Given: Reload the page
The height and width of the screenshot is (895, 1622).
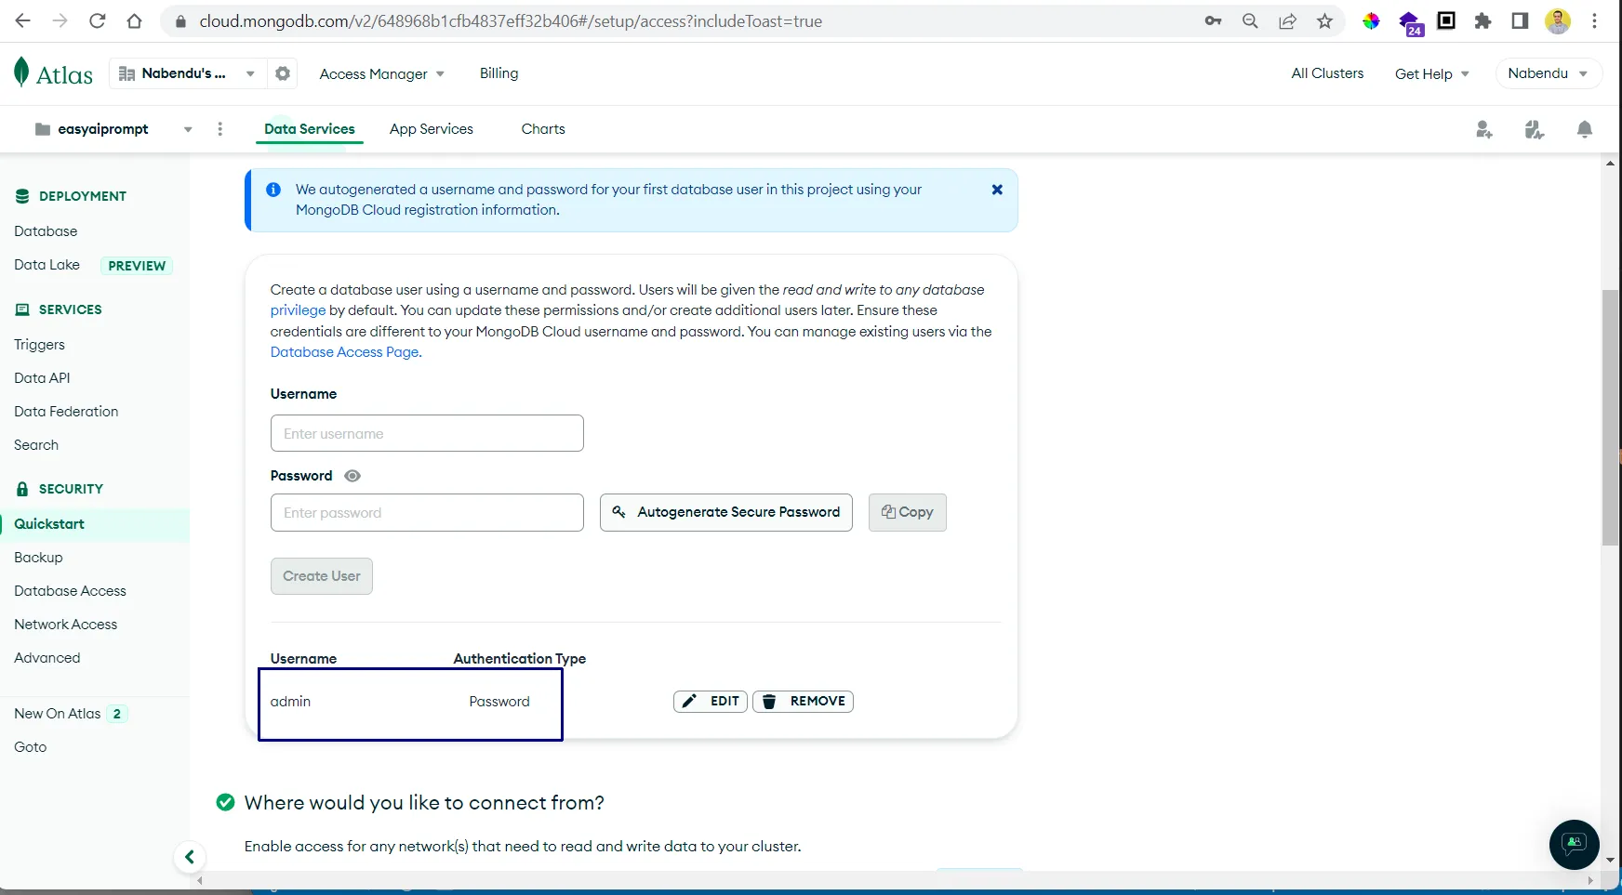Looking at the screenshot, I should tap(98, 20).
